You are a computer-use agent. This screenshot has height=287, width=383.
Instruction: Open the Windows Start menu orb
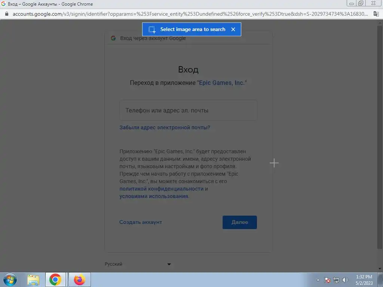click(10, 280)
